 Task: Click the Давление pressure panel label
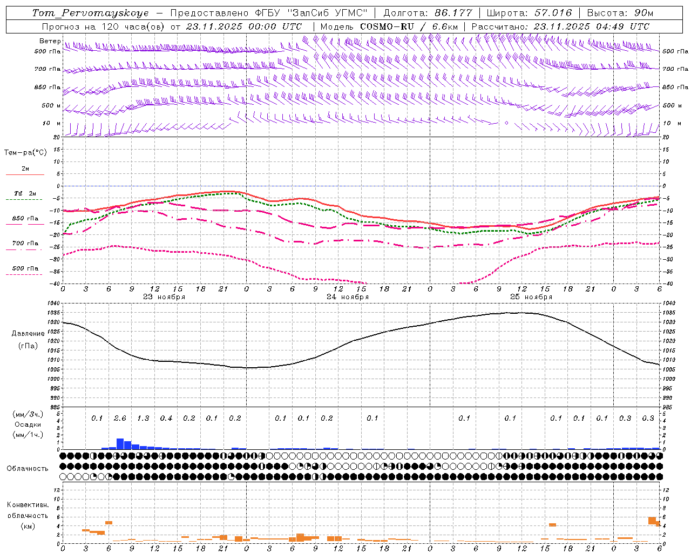pyautogui.click(x=28, y=334)
